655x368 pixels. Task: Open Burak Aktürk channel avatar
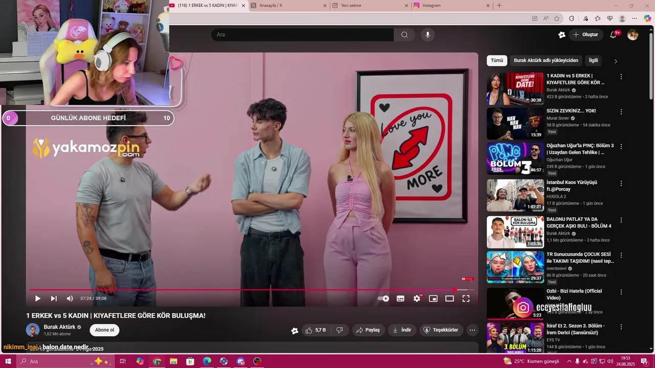click(33, 330)
